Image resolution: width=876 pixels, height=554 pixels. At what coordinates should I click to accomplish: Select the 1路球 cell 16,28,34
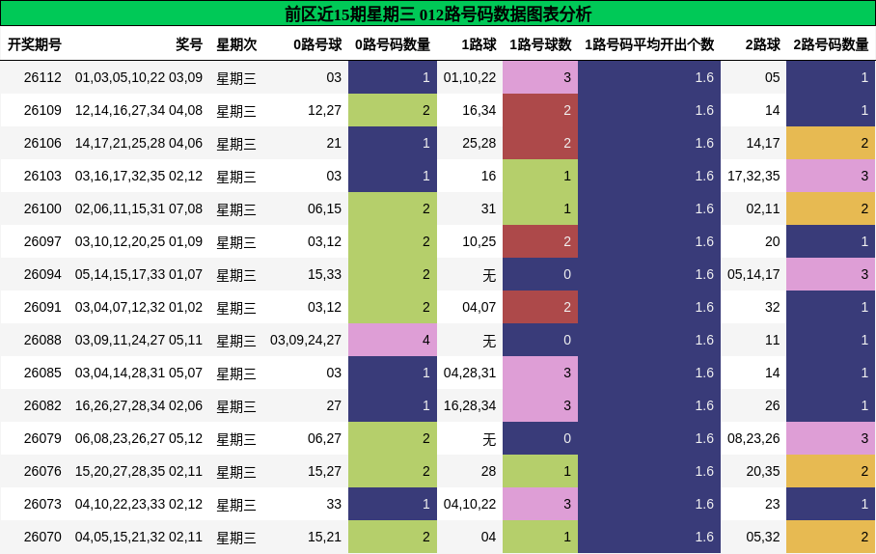point(470,406)
